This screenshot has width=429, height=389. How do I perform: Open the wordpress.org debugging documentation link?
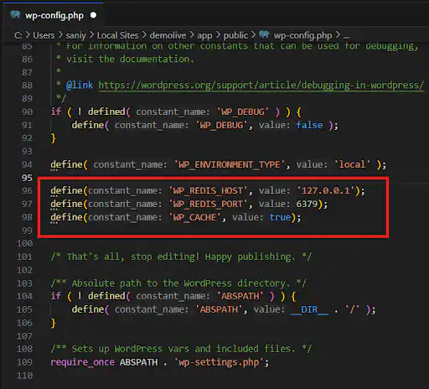pos(261,85)
